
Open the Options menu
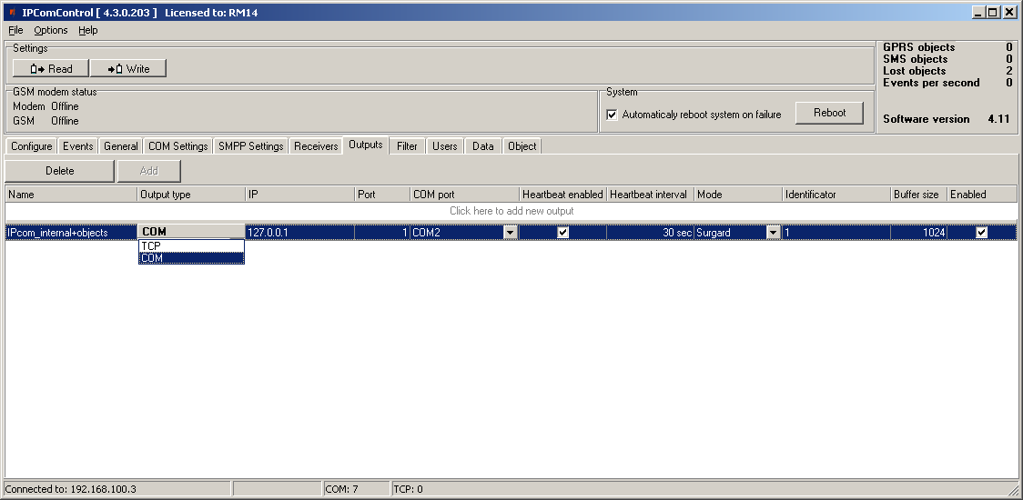click(x=51, y=30)
